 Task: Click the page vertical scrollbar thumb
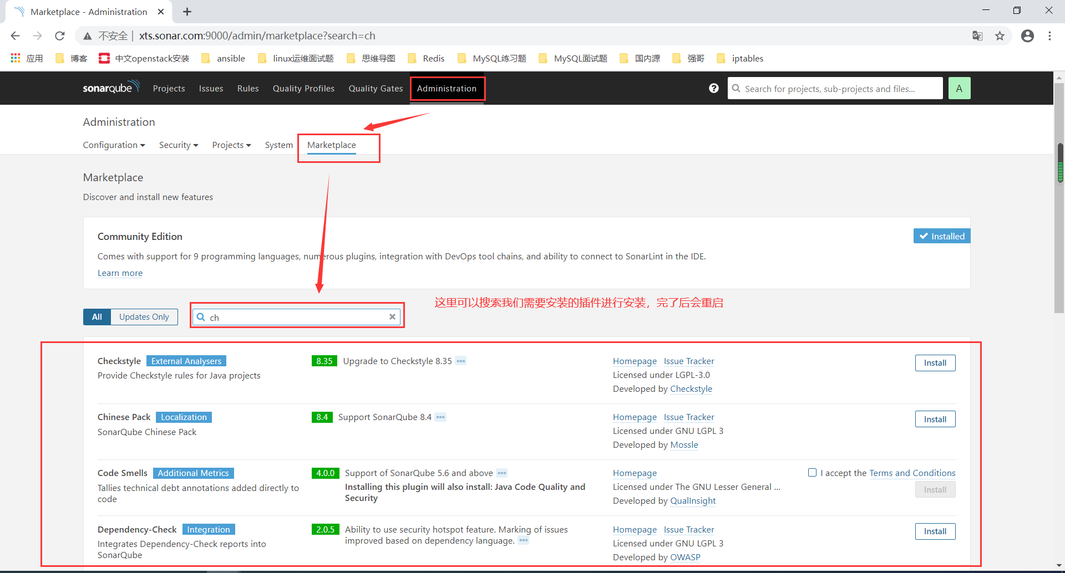tap(1059, 198)
